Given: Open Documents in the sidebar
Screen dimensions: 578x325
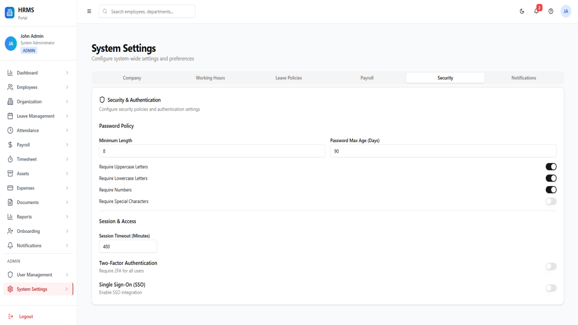Looking at the screenshot, I should [38, 203].
